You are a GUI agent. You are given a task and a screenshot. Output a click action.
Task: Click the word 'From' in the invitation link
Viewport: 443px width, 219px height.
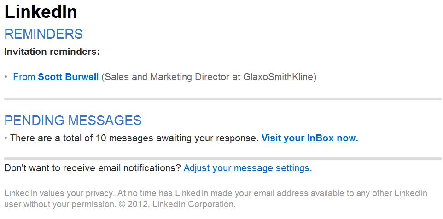[24, 77]
